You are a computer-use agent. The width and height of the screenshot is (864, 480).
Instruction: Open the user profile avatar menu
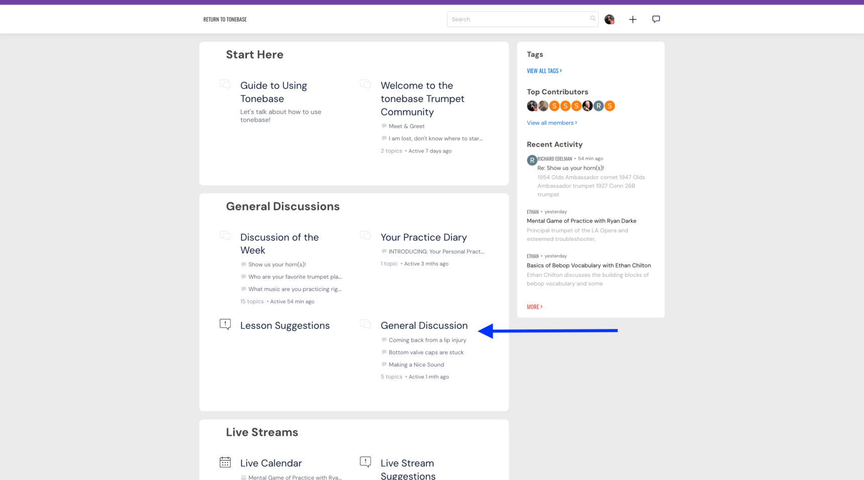pyautogui.click(x=609, y=19)
